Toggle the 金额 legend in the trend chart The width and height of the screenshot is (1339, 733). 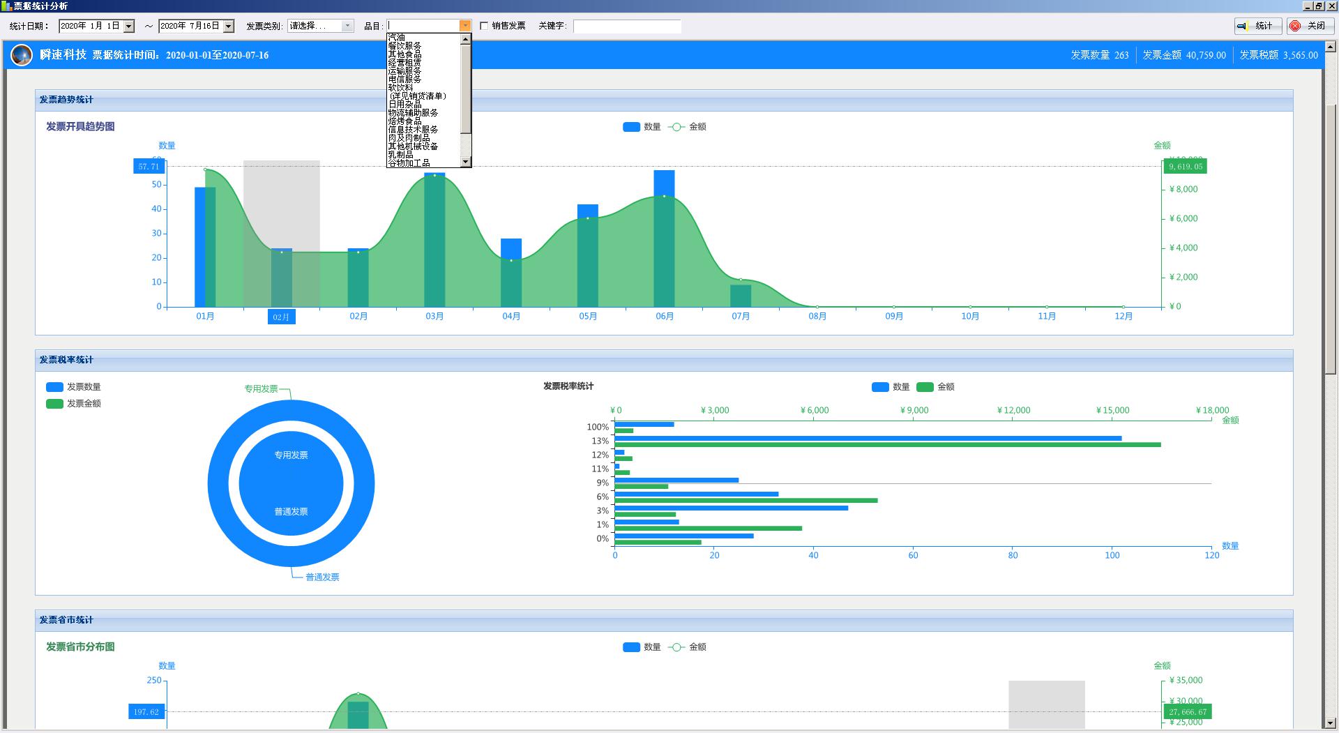pos(687,127)
